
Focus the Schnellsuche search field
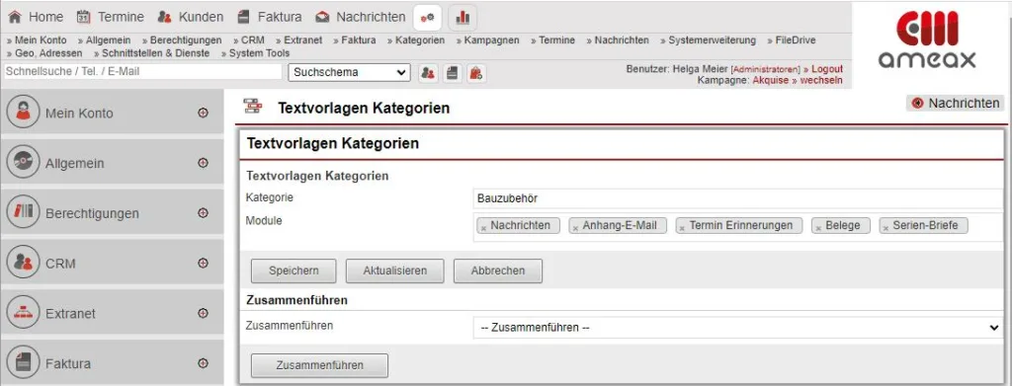(142, 71)
